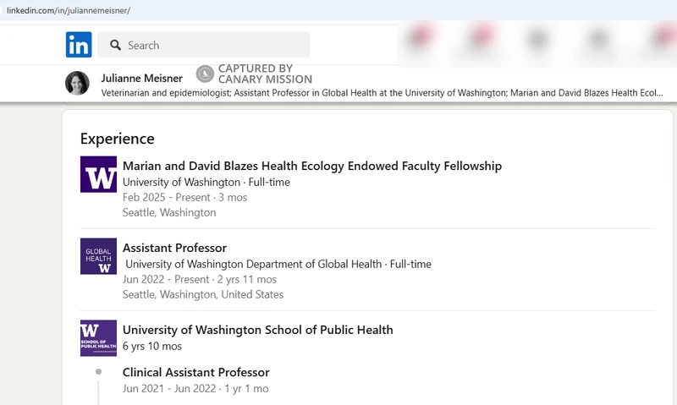Click 'Jun 2022 - Present · 2 yrs 11 mos'
This screenshot has height=405, width=677.
coord(200,279)
